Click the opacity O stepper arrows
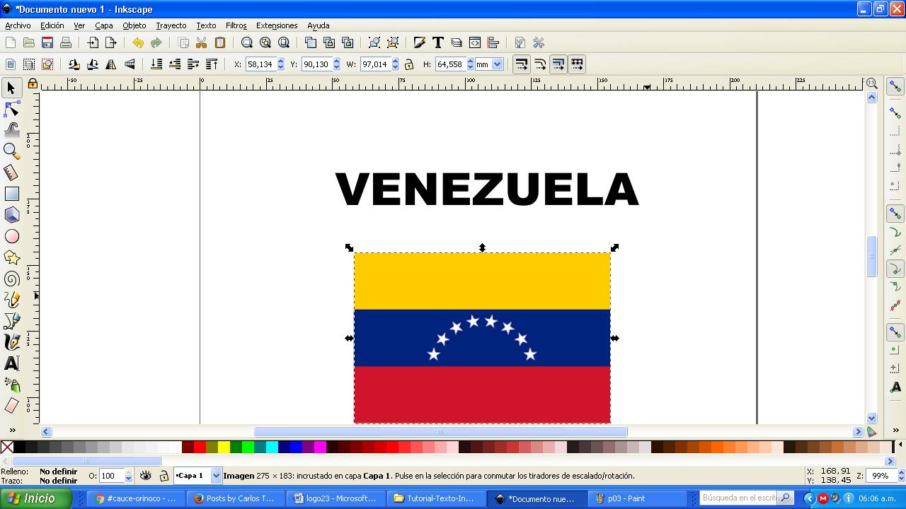The image size is (906, 509). click(x=128, y=476)
